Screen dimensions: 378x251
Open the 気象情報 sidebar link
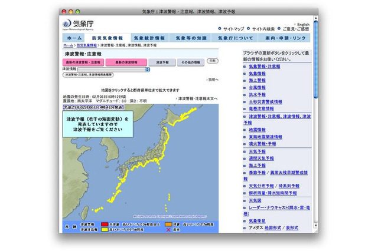257,74
